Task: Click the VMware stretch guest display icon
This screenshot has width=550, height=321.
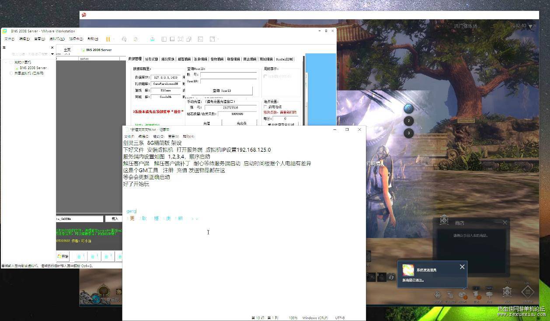Action: pos(212,39)
